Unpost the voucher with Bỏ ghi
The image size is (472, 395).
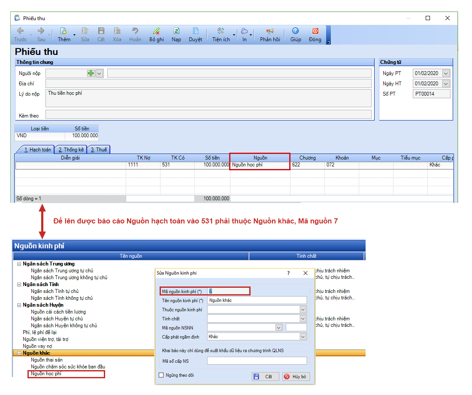[x=157, y=35]
